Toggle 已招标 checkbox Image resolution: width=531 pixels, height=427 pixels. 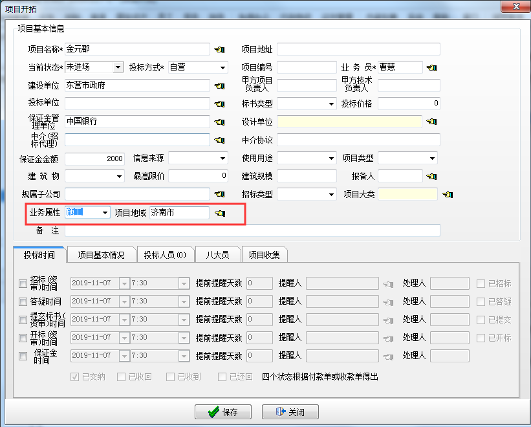point(481,283)
